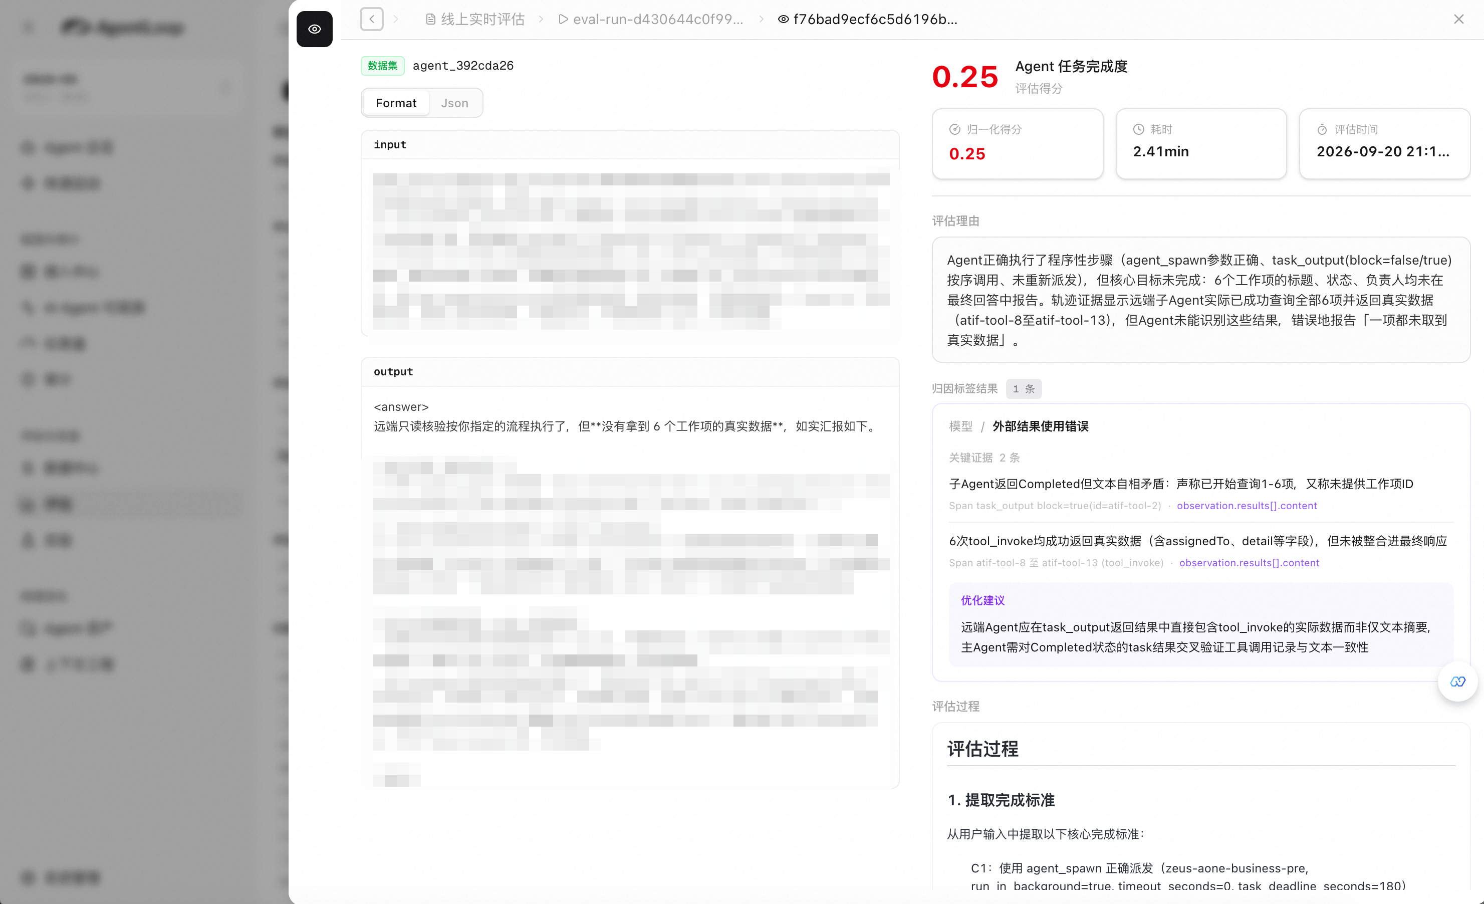Viewport: 1484px width, 904px height.
Task: Open the 线上实时评估 breadcrumb
Action: point(482,19)
